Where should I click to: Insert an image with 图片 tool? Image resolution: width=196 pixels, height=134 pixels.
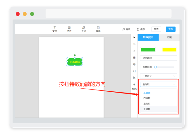[69, 29]
